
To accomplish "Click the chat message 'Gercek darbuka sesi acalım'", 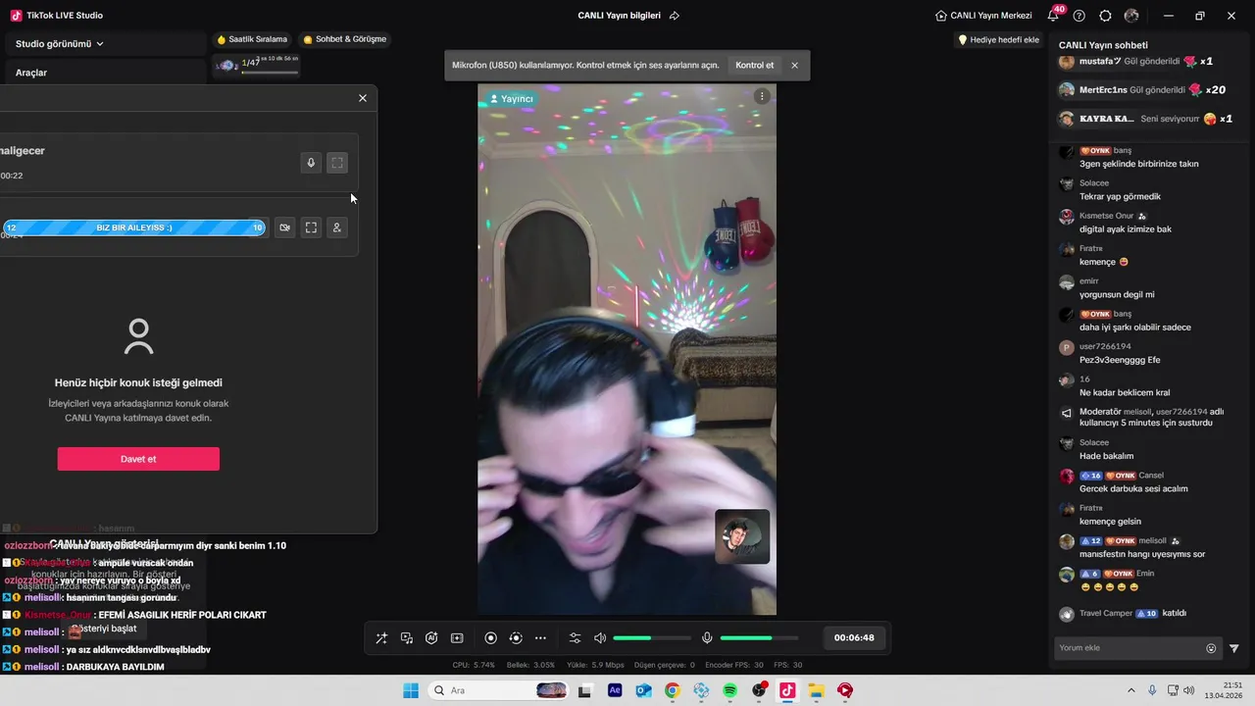I will (1133, 488).
